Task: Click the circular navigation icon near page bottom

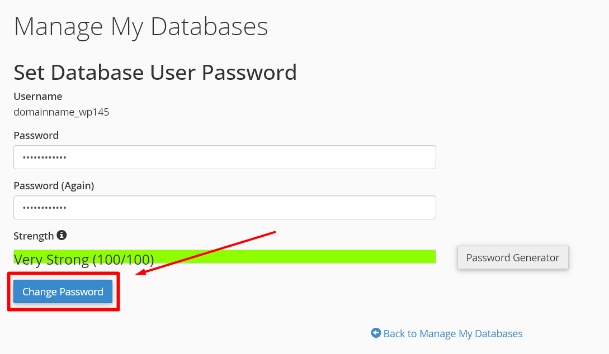Action: [x=376, y=333]
